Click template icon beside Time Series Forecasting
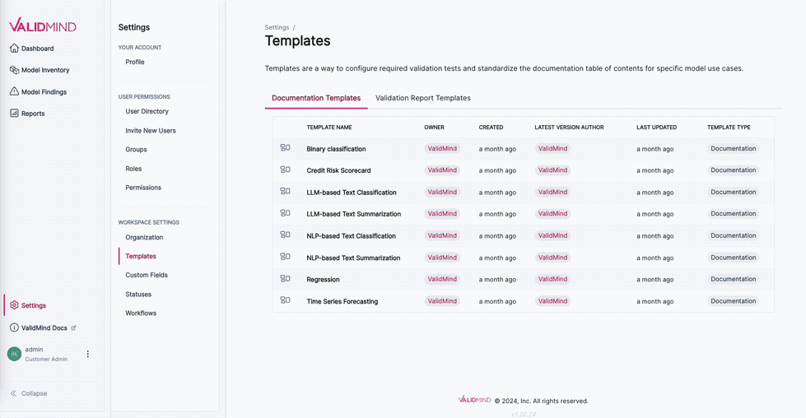Viewport: 806px width, 418px height. point(285,300)
